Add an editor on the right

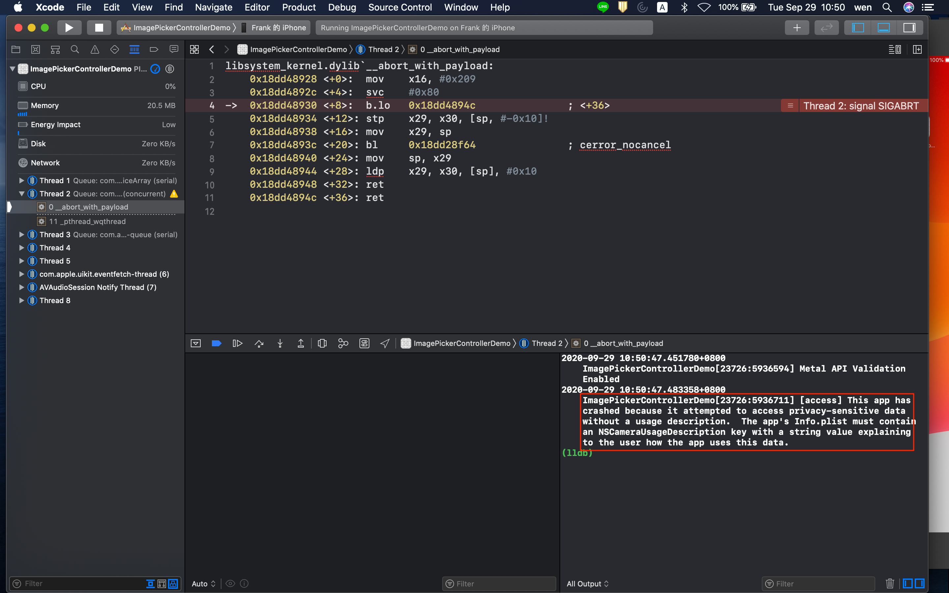[x=917, y=49]
